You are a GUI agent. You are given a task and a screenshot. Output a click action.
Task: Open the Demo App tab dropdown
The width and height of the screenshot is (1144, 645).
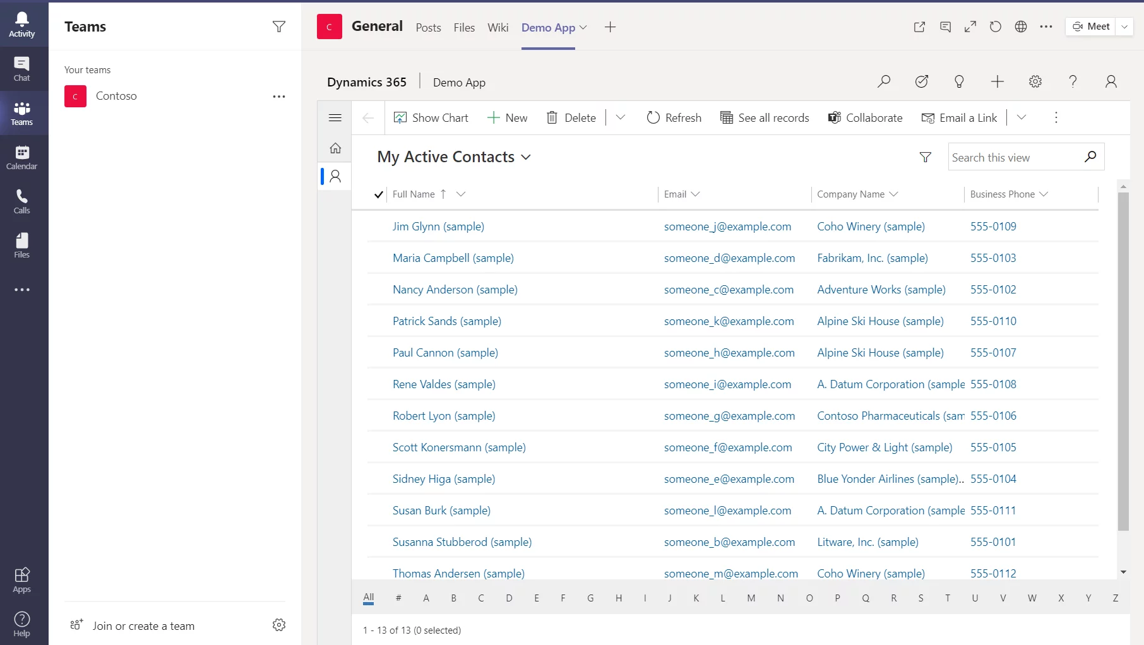pyautogui.click(x=583, y=28)
